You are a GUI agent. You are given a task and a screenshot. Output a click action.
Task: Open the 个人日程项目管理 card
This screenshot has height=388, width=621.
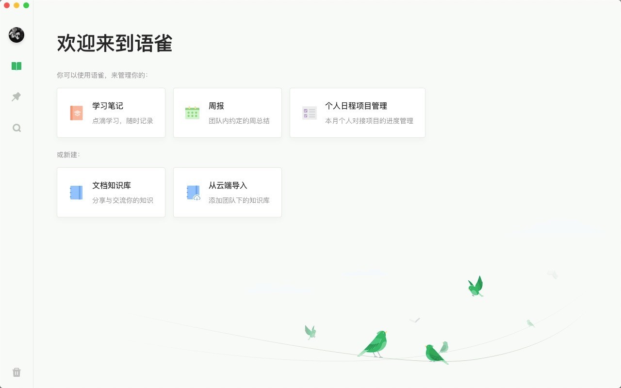[x=358, y=113]
